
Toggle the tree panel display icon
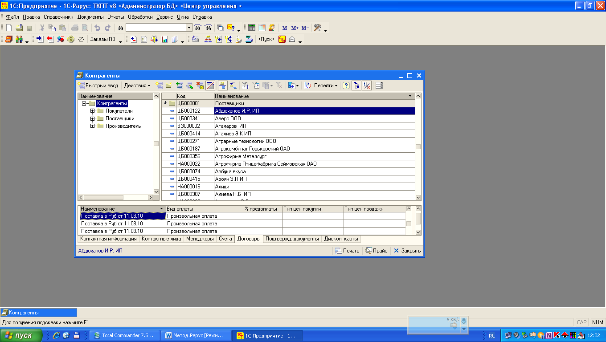point(356,85)
